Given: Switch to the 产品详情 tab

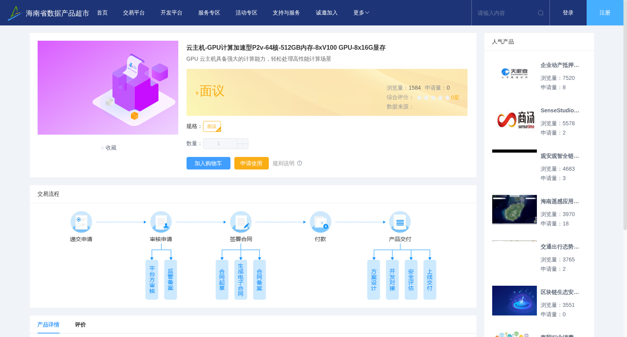Looking at the screenshot, I should point(48,324).
